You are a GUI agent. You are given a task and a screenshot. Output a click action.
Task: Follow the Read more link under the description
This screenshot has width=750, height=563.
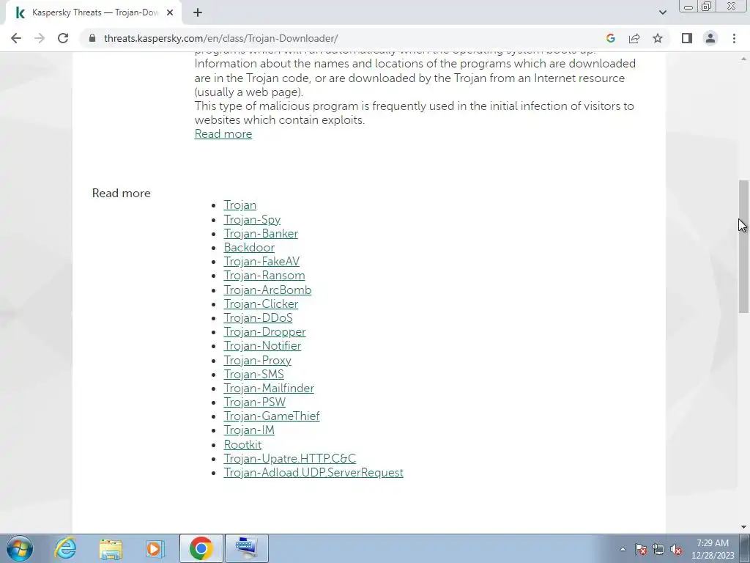point(223,134)
